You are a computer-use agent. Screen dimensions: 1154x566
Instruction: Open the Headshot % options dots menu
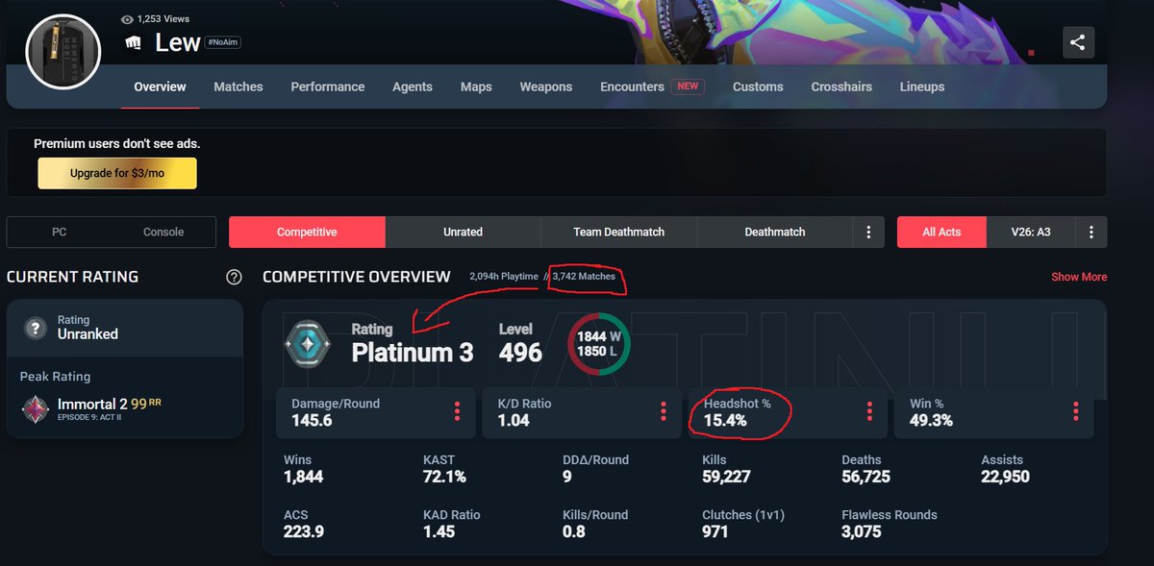click(x=869, y=411)
